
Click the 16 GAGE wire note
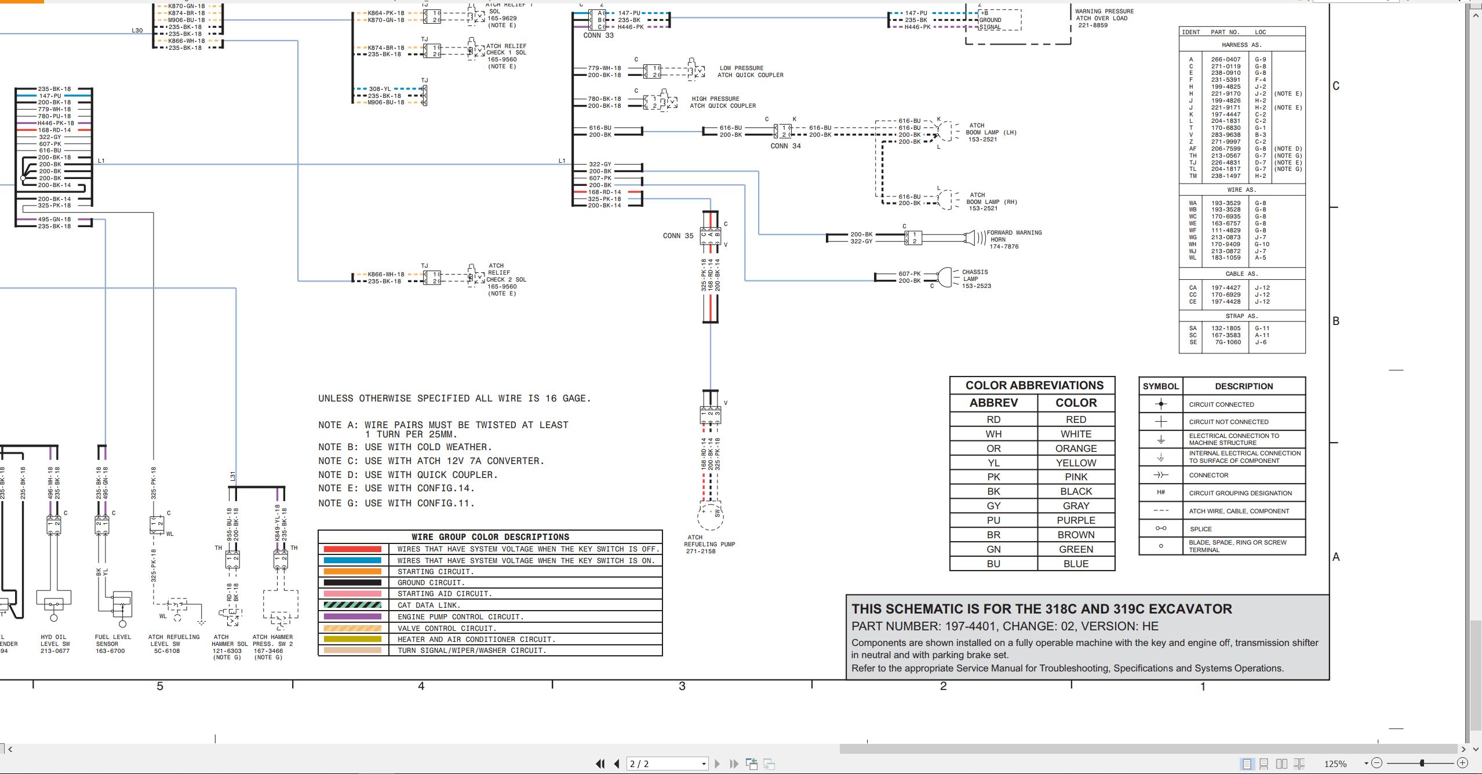click(x=454, y=399)
